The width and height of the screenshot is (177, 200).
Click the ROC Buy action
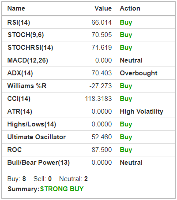click(126, 150)
